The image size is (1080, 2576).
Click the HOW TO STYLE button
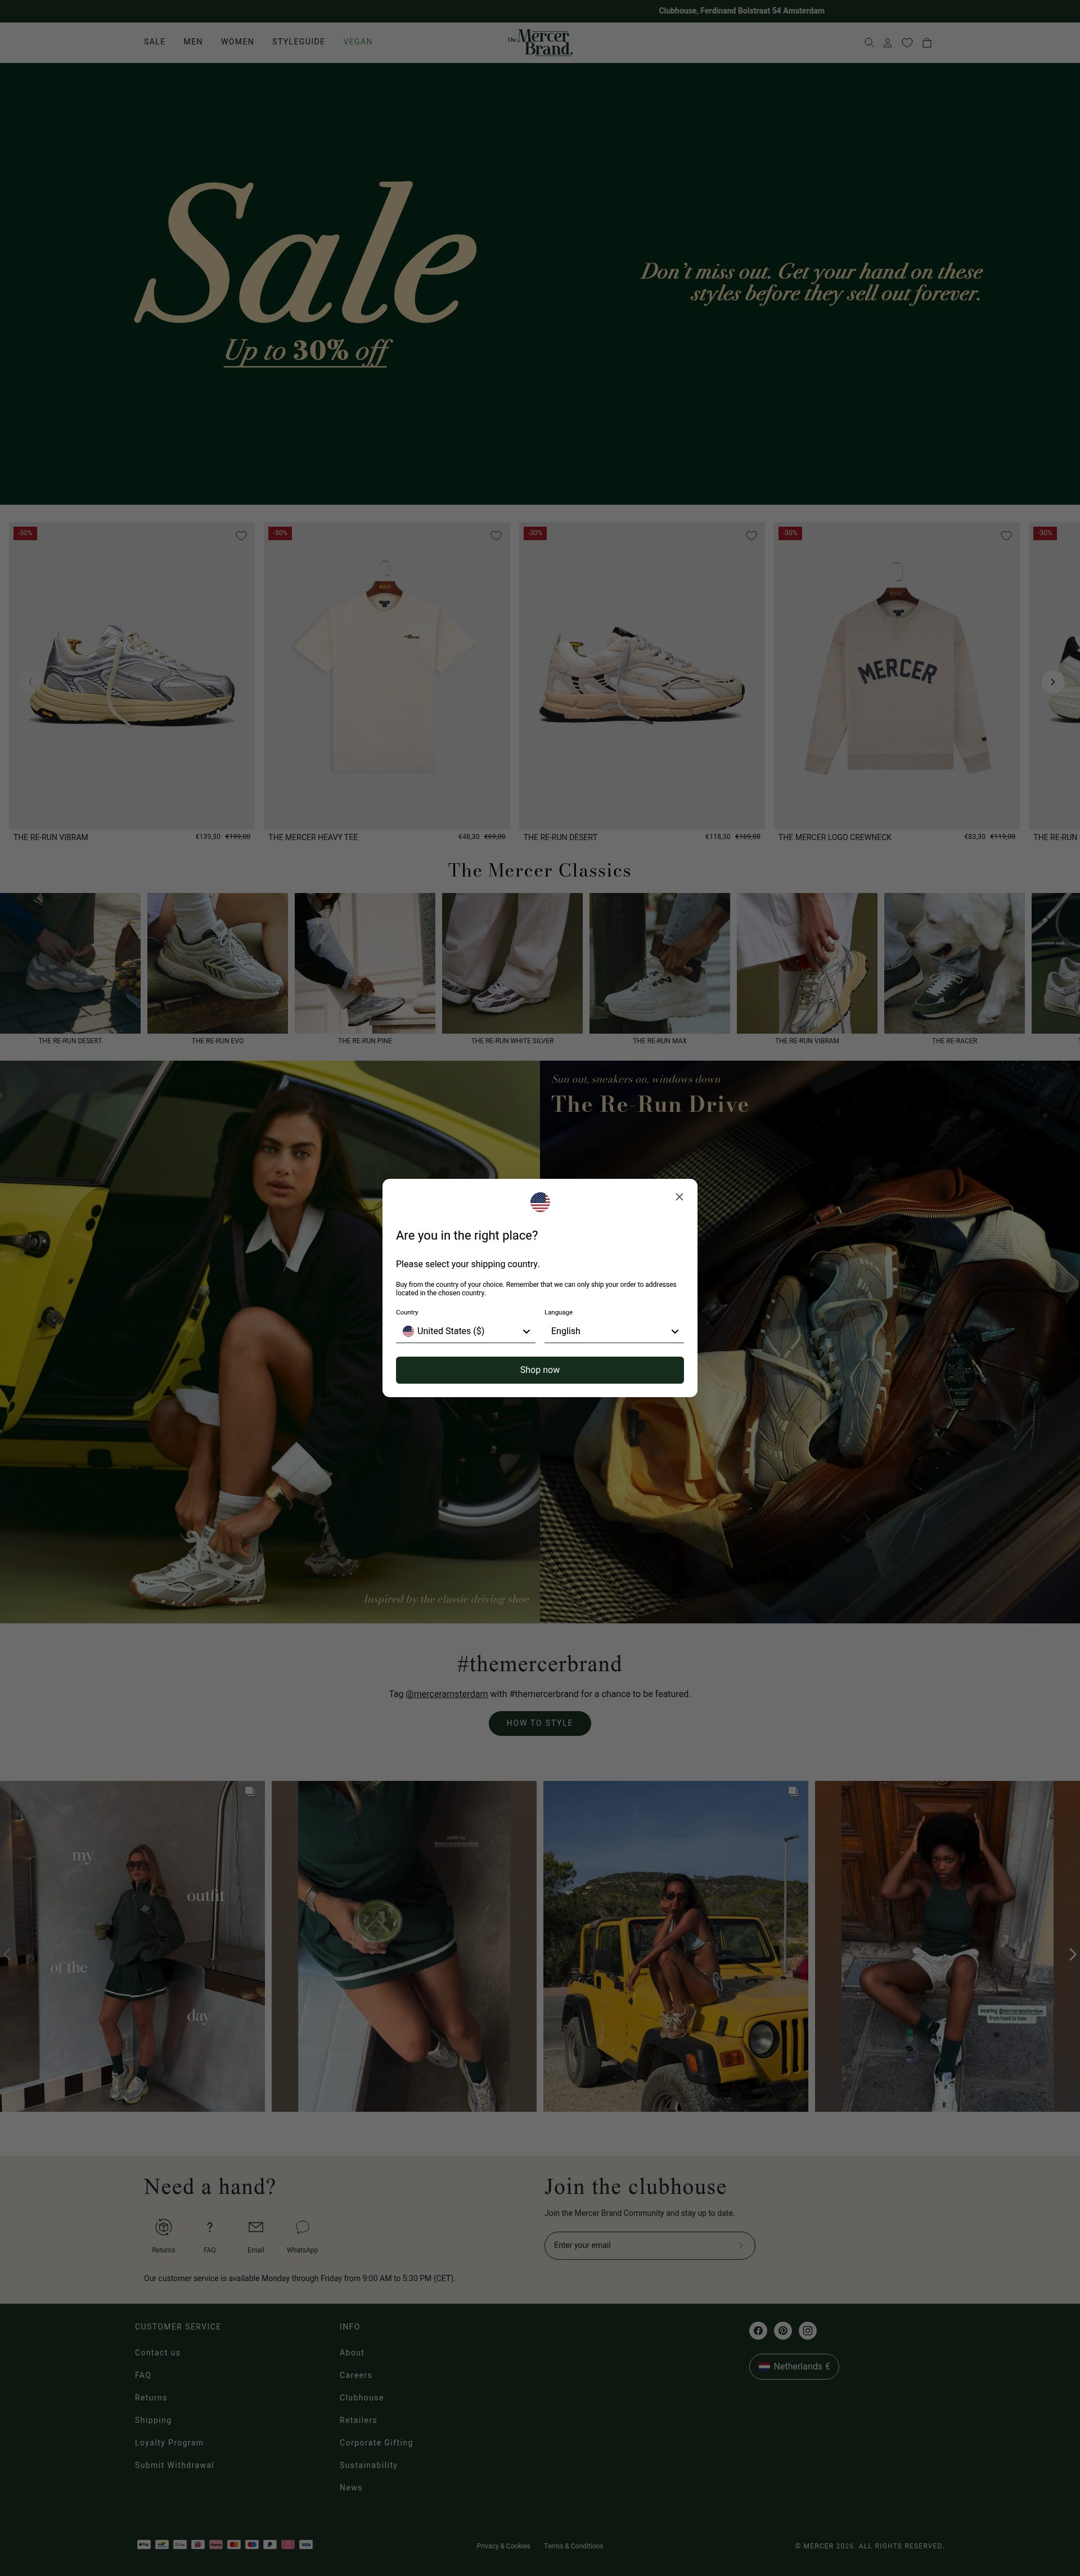(x=540, y=1723)
